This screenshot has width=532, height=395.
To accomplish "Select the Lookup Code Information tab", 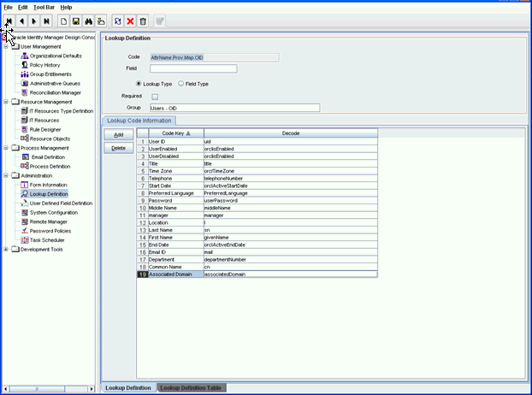I will click(139, 121).
